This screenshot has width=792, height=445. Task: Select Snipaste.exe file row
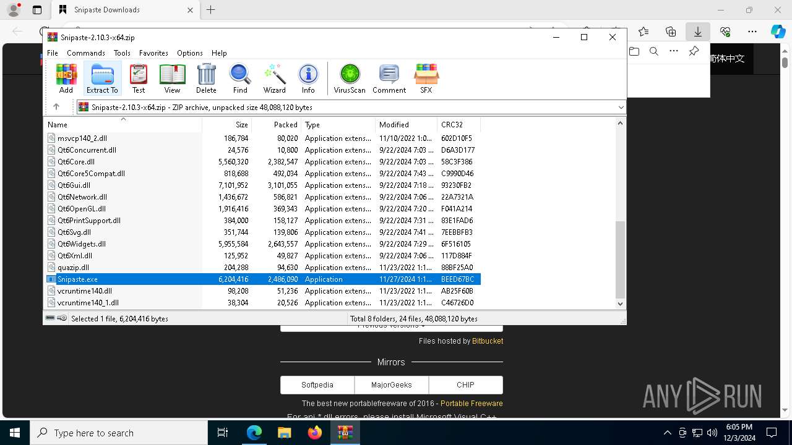pos(262,279)
